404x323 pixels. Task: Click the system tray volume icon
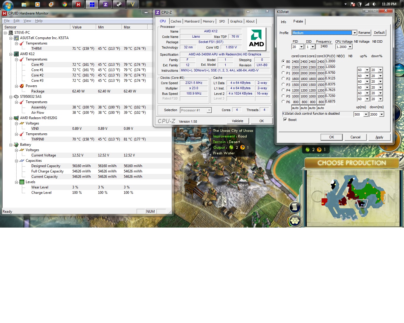[374, 4]
